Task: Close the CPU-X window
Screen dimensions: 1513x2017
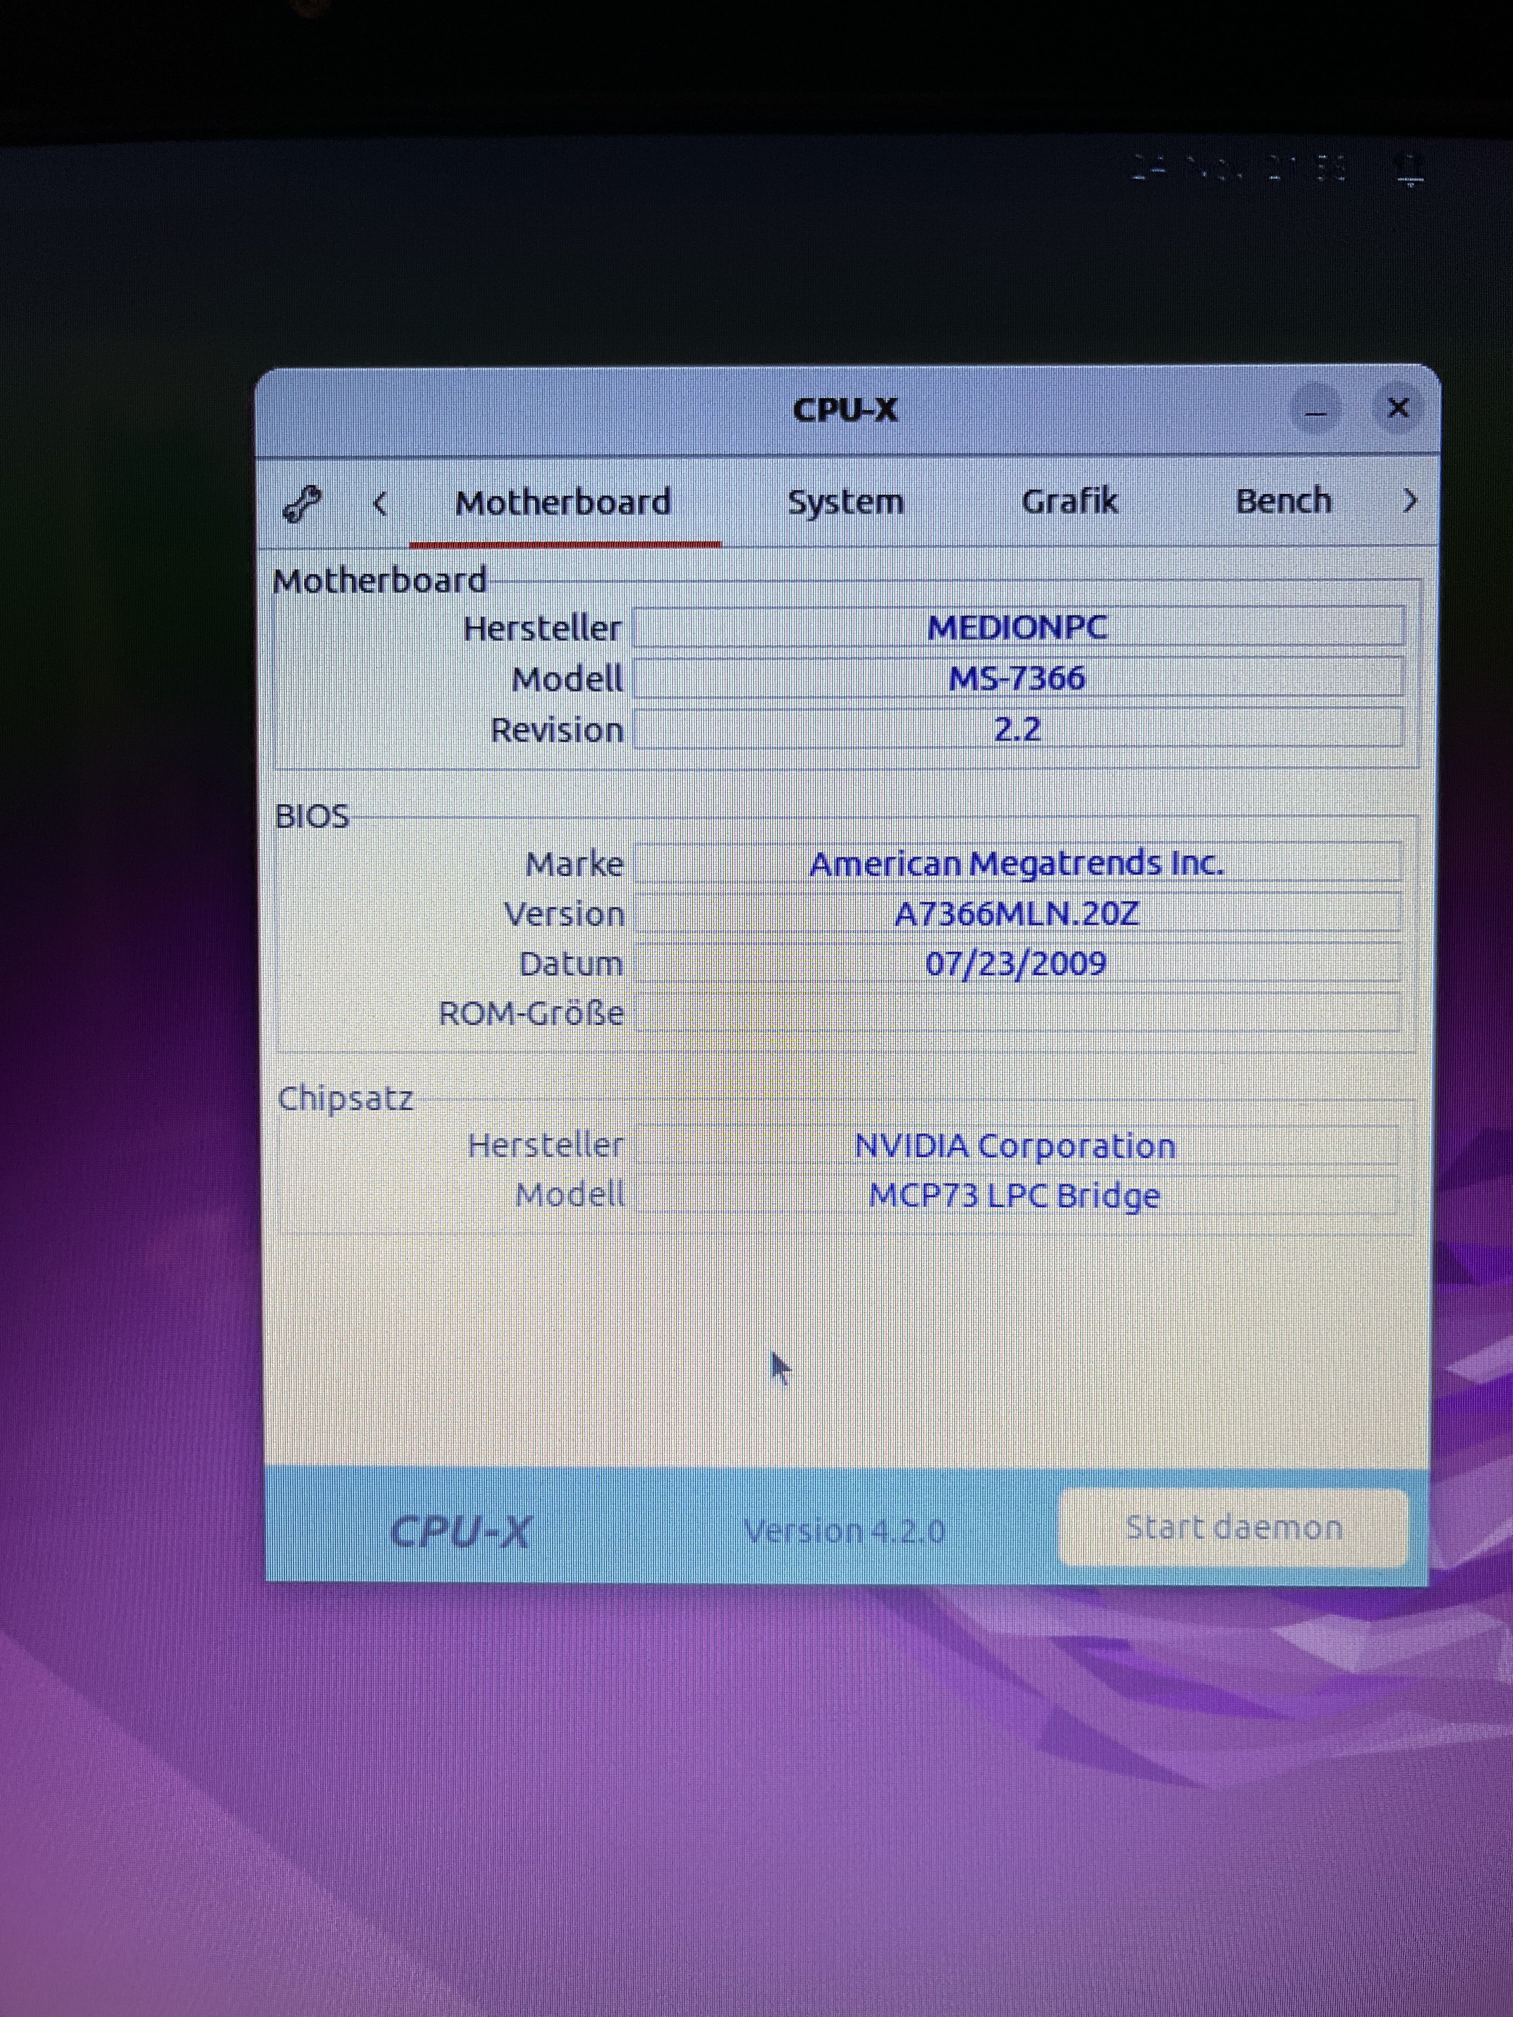Action: (1397, 408)
